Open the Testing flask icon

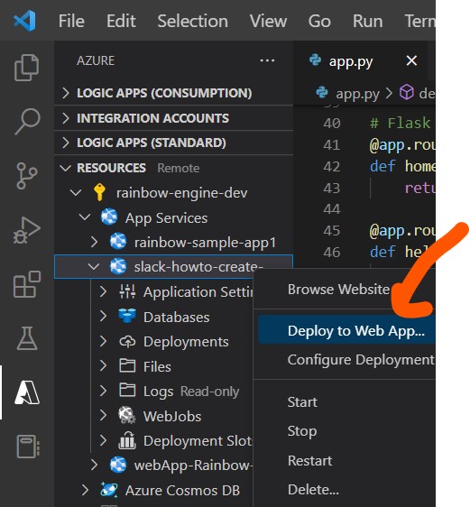pos(27,338)
